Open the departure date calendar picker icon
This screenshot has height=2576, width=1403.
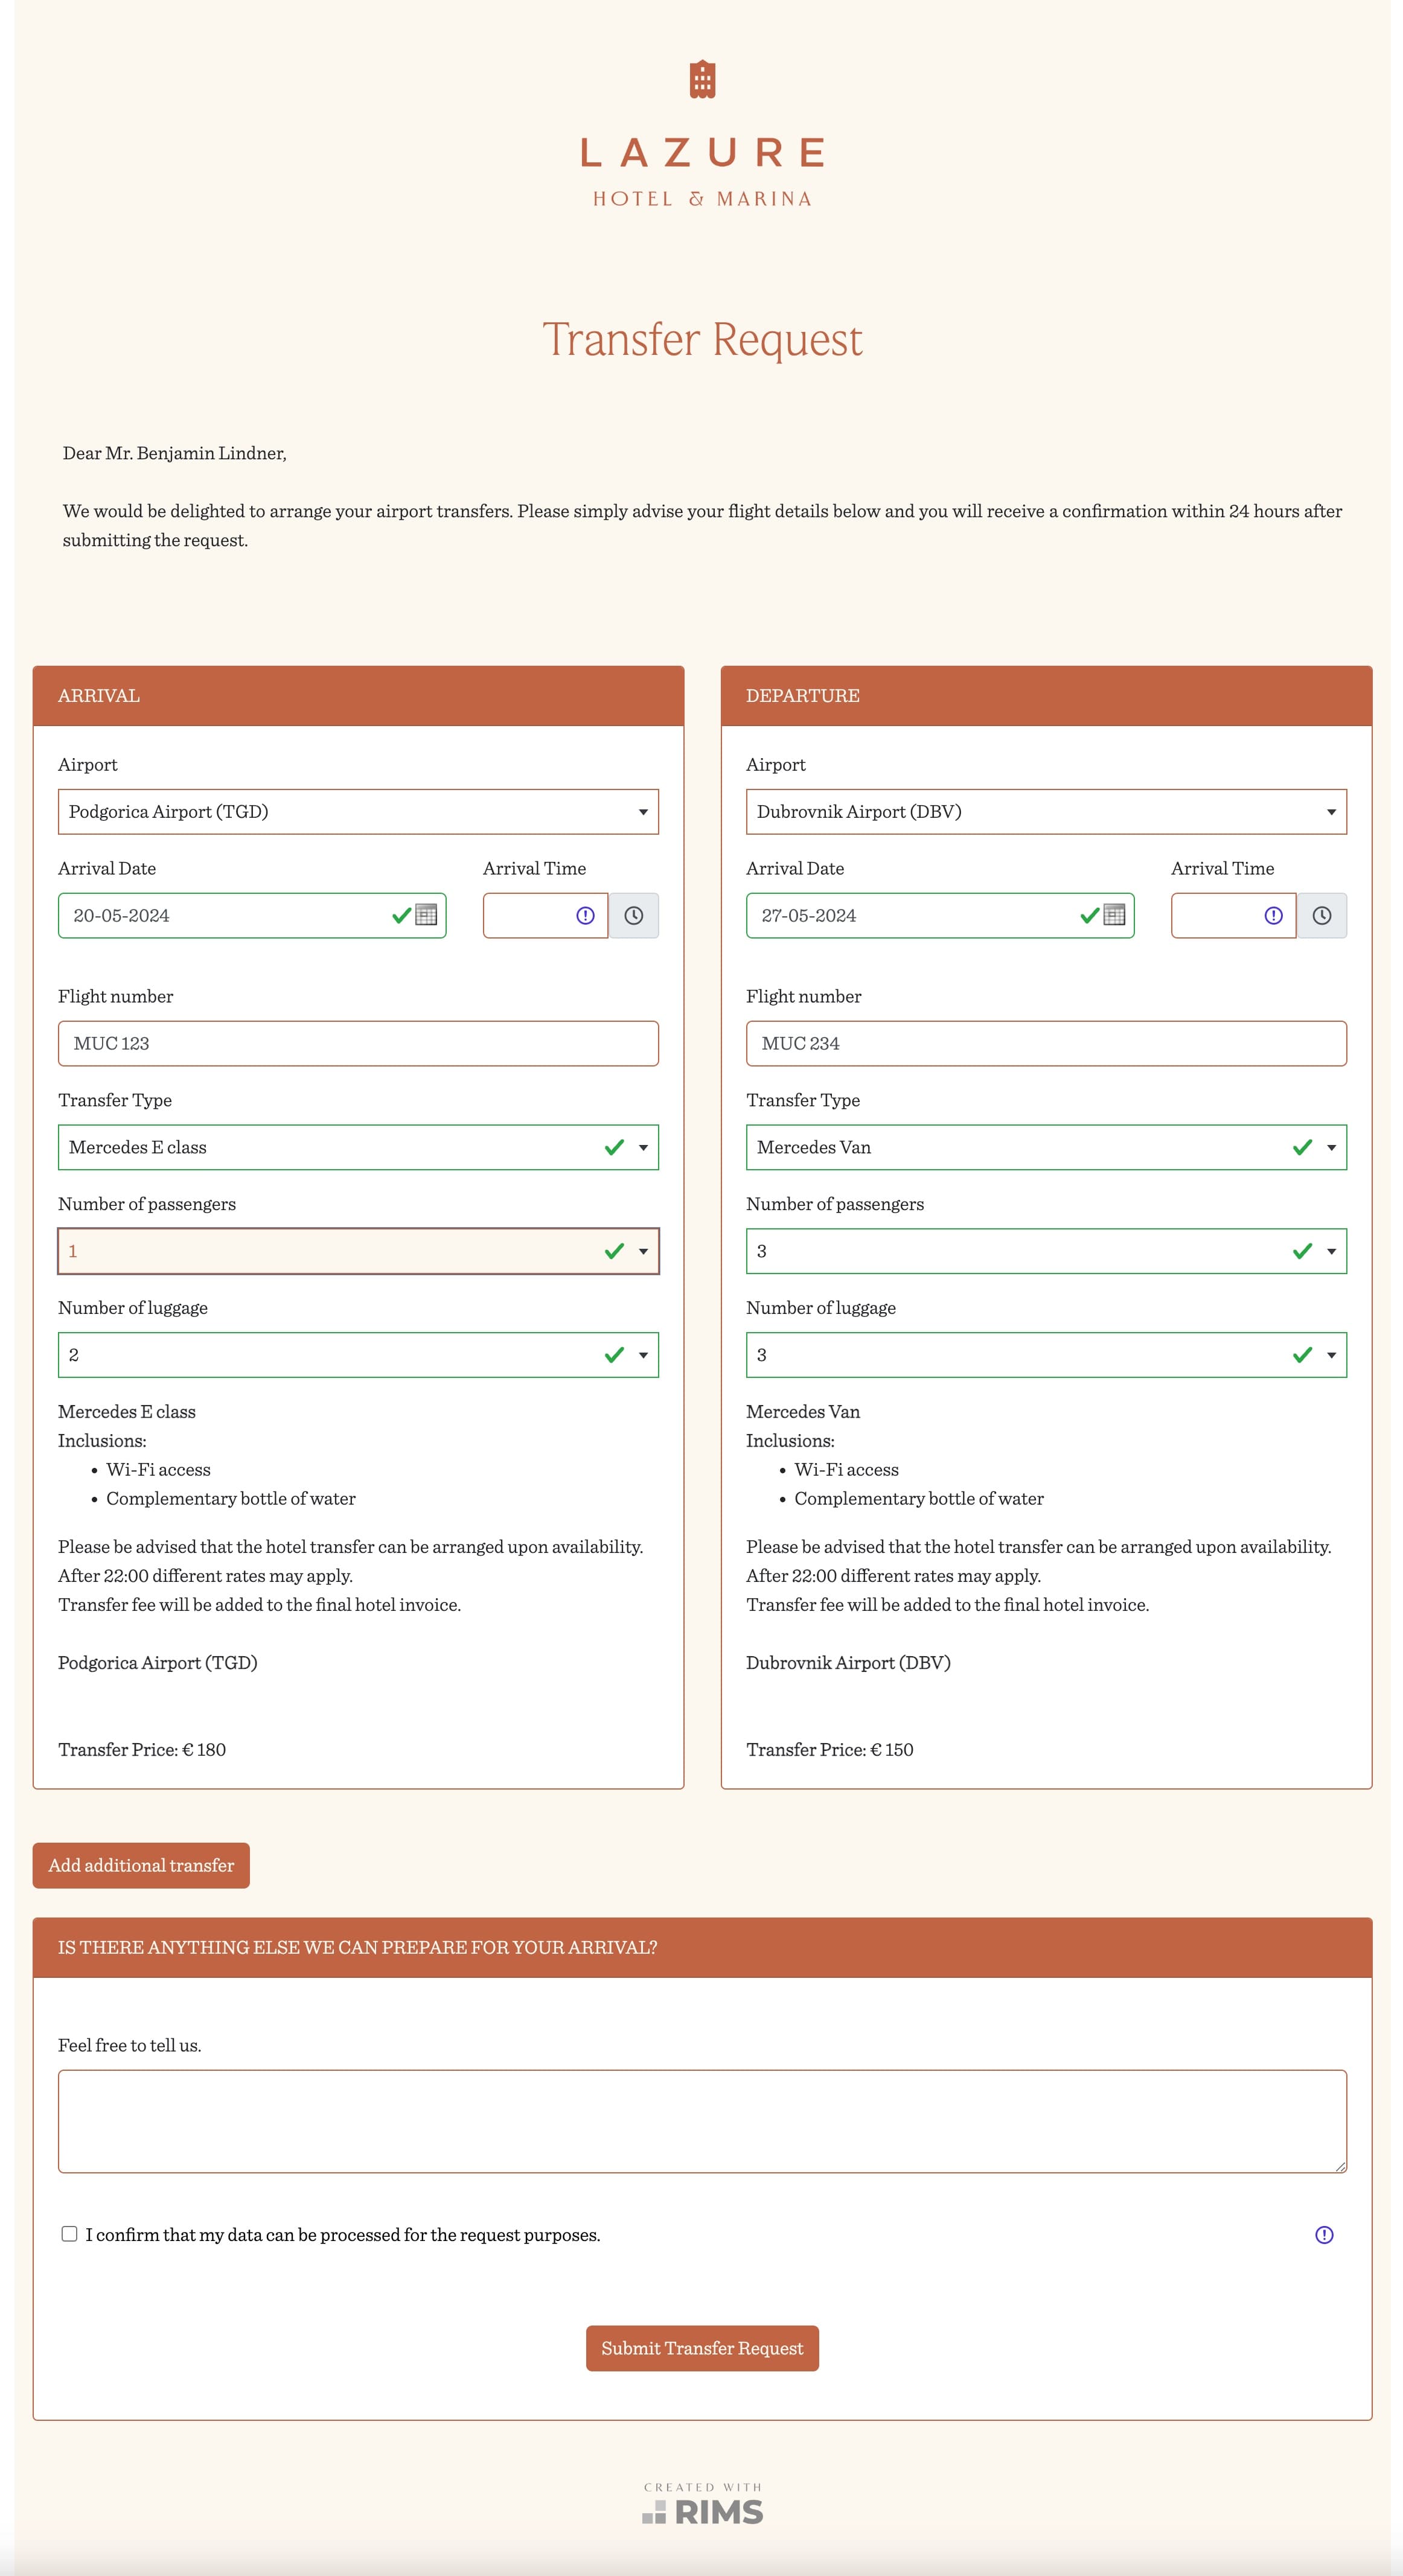[x=1114, y=915]
